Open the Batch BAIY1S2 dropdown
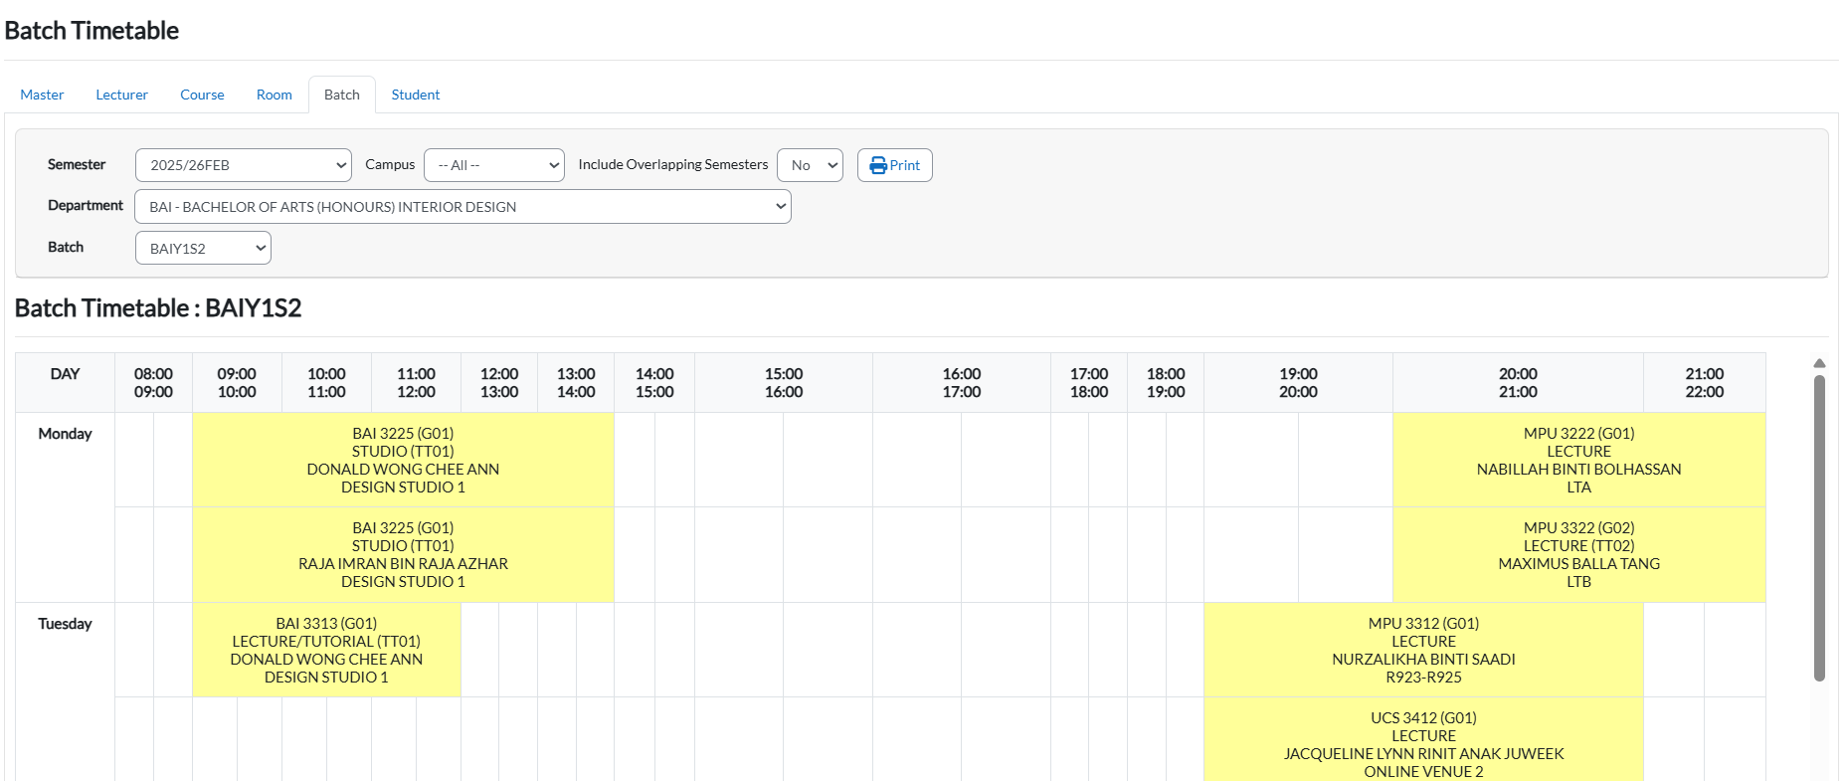This screenshot has width=1846, height=781. [203, 249]
